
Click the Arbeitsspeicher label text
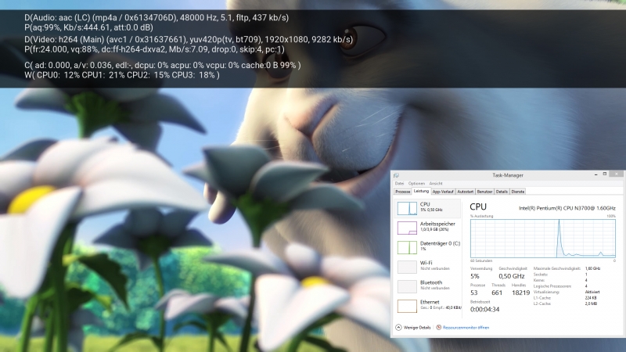tap(437, 224)
